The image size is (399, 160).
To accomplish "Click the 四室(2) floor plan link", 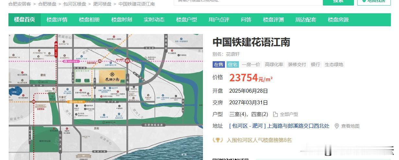I will tap(259, 114).
